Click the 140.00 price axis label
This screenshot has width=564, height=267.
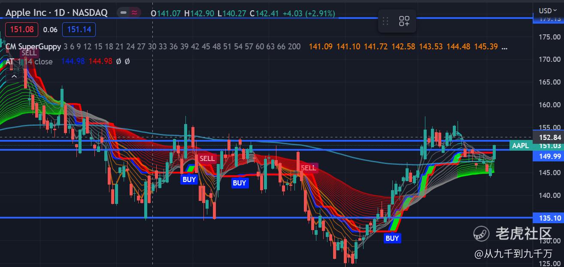(550, 195)
